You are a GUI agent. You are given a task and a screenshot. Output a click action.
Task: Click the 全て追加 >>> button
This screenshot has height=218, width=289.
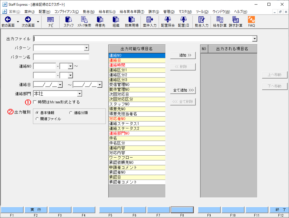(183, 90)
